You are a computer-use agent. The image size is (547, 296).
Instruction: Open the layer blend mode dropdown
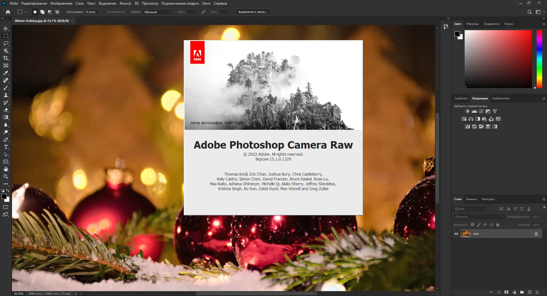[479, 217]
